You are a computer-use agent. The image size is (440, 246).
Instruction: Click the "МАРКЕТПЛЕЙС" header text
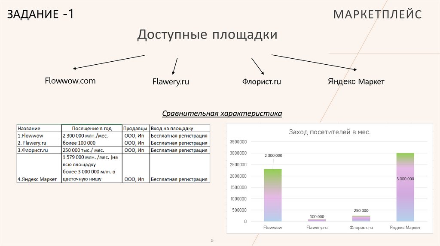point(377,15)
